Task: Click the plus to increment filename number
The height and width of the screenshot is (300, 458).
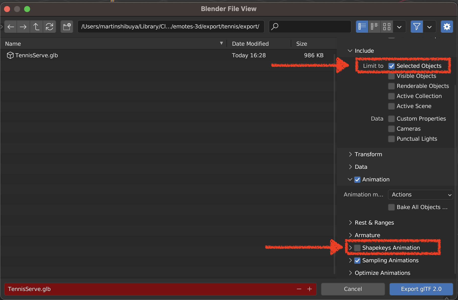Action: pos(310,289)
